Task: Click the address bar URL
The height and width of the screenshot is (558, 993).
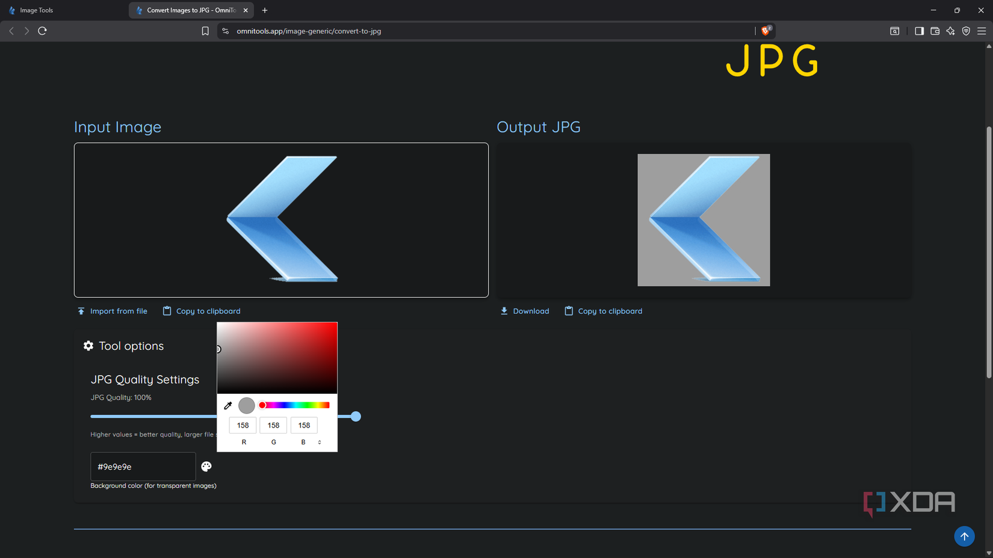Action: pos(309,31)
